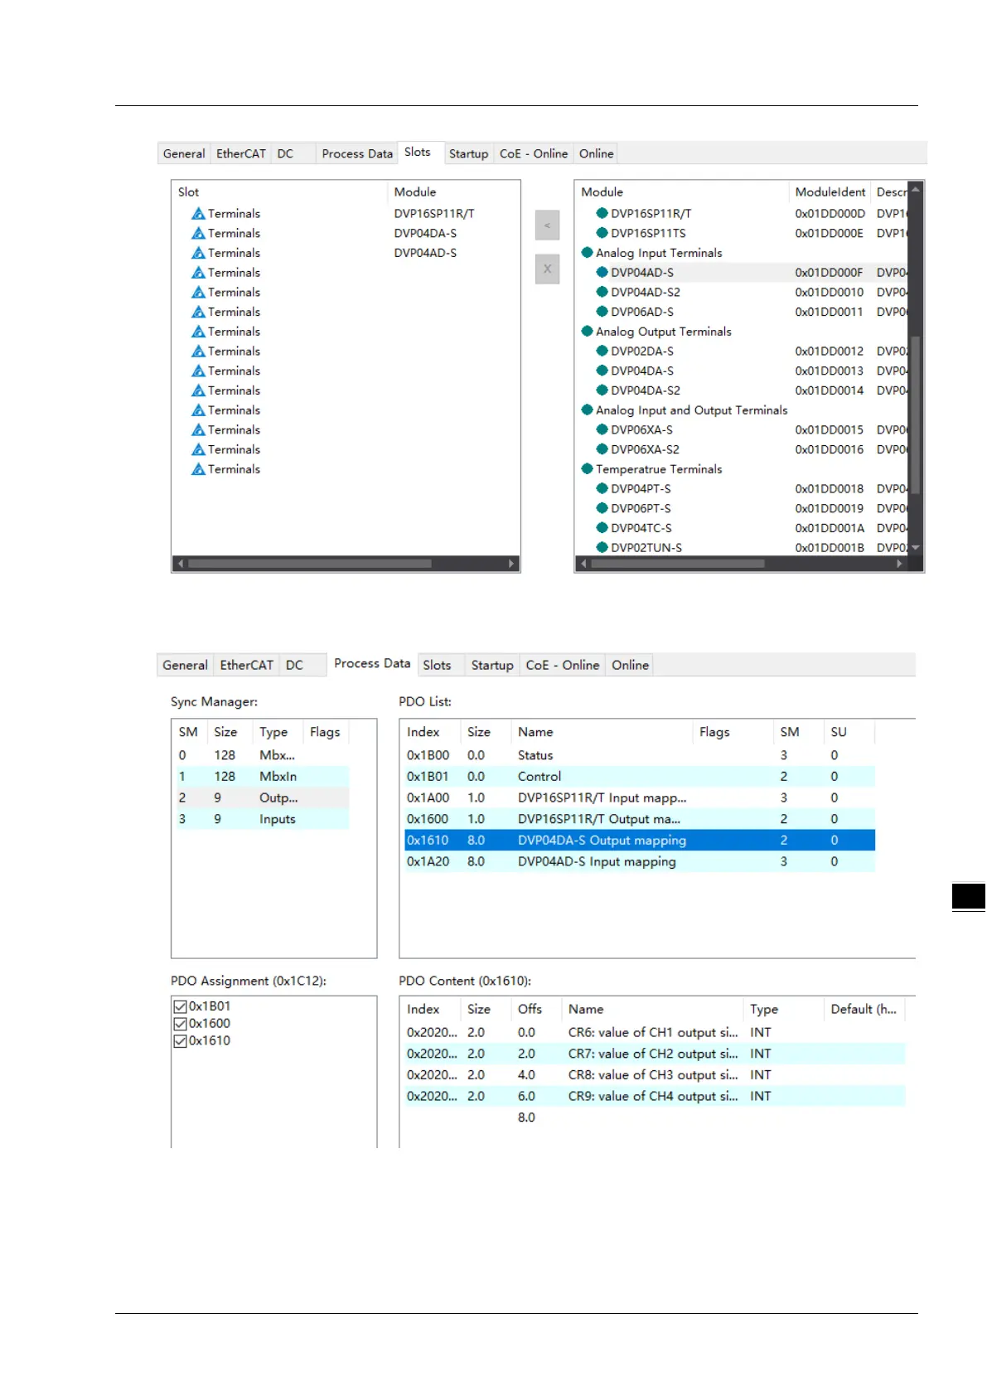Click the green icon next to DVP06AD-S
Screen dimensions: 987x1396
(602, 312)
